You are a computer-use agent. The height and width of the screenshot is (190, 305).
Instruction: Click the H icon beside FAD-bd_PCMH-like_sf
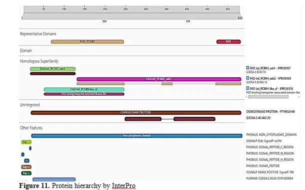pyautogui.click(x=247, y=88)
